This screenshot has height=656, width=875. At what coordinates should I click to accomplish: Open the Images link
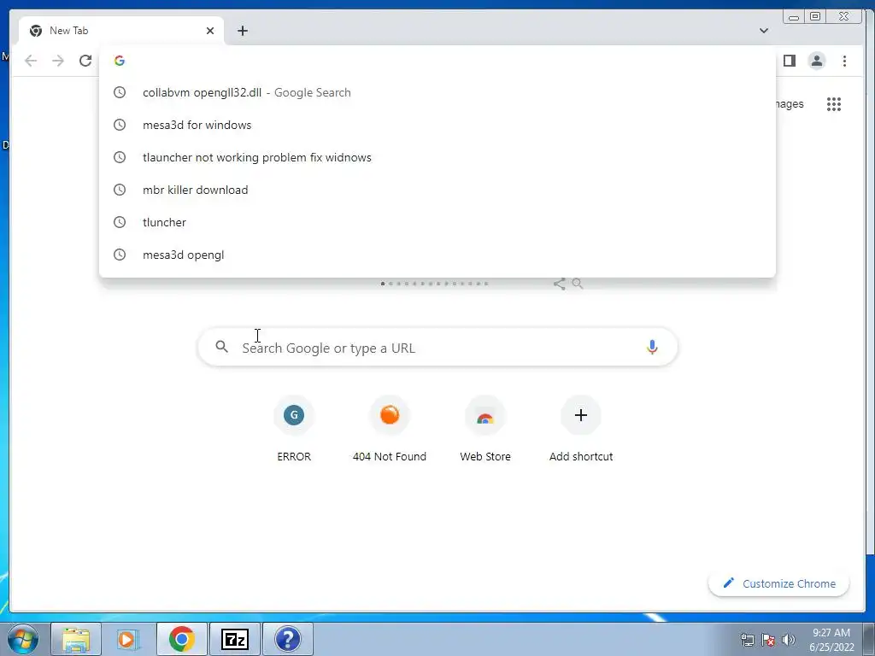789,103
